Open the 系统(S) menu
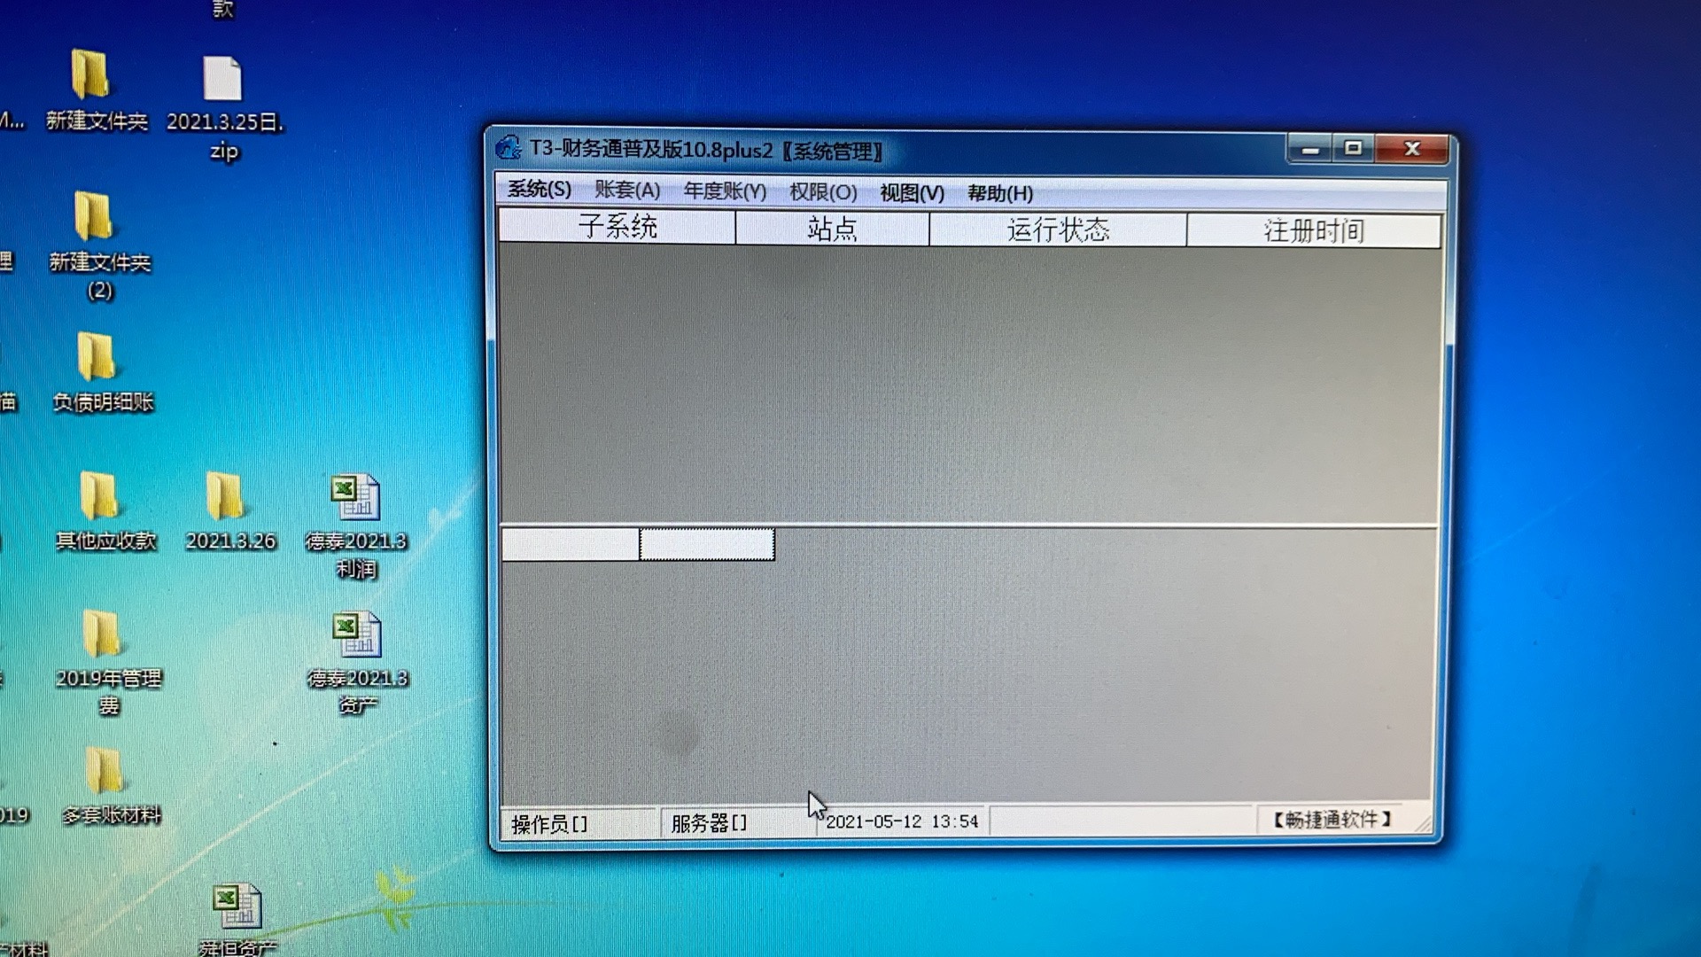The height and width of the screenshot is (957, 1701). tap(539, 189)
